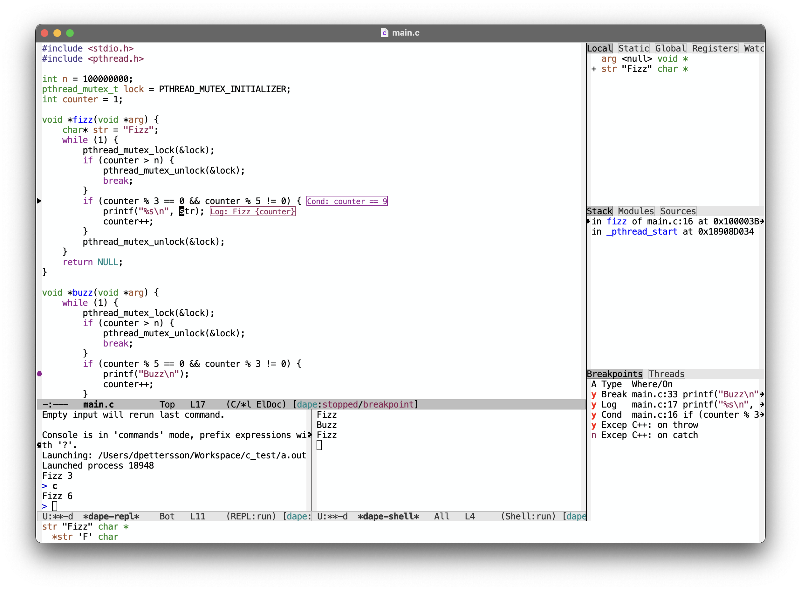Toggle the Cond main.c:16 breakpoint row
The image size is (801, 590).
593,415
